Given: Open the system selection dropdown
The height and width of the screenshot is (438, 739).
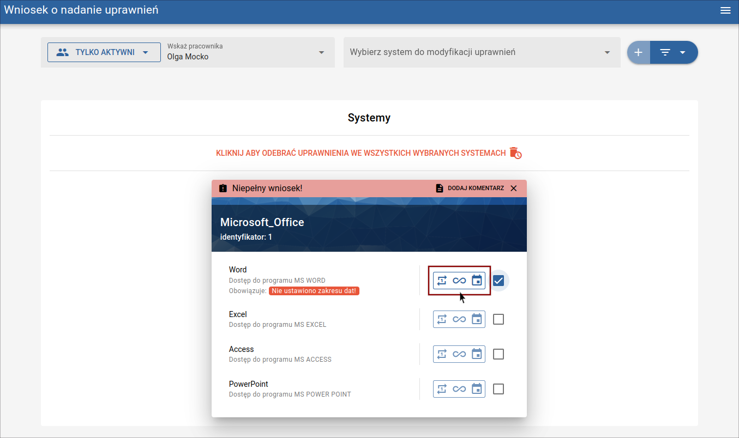Looking at the screenshot, I should [x=482, y=52].
